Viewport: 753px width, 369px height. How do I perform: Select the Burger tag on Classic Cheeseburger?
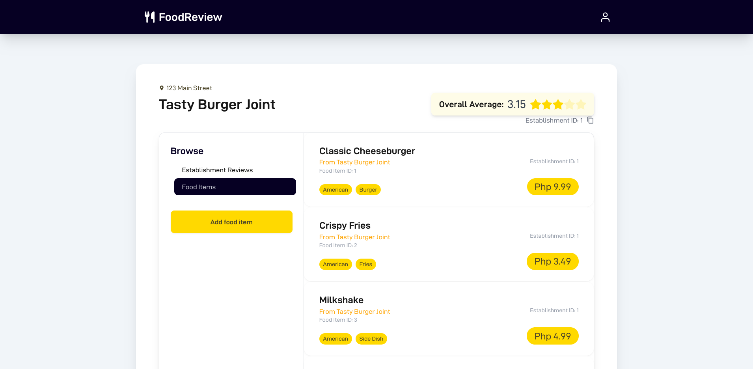click(368, 190)
